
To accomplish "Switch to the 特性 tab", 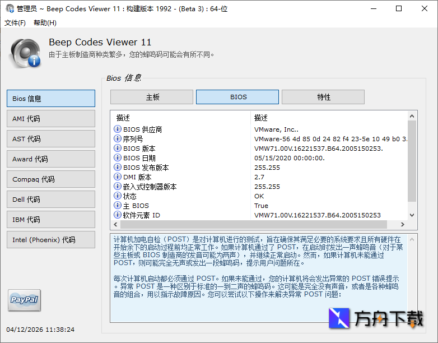I will coord(323,97).
